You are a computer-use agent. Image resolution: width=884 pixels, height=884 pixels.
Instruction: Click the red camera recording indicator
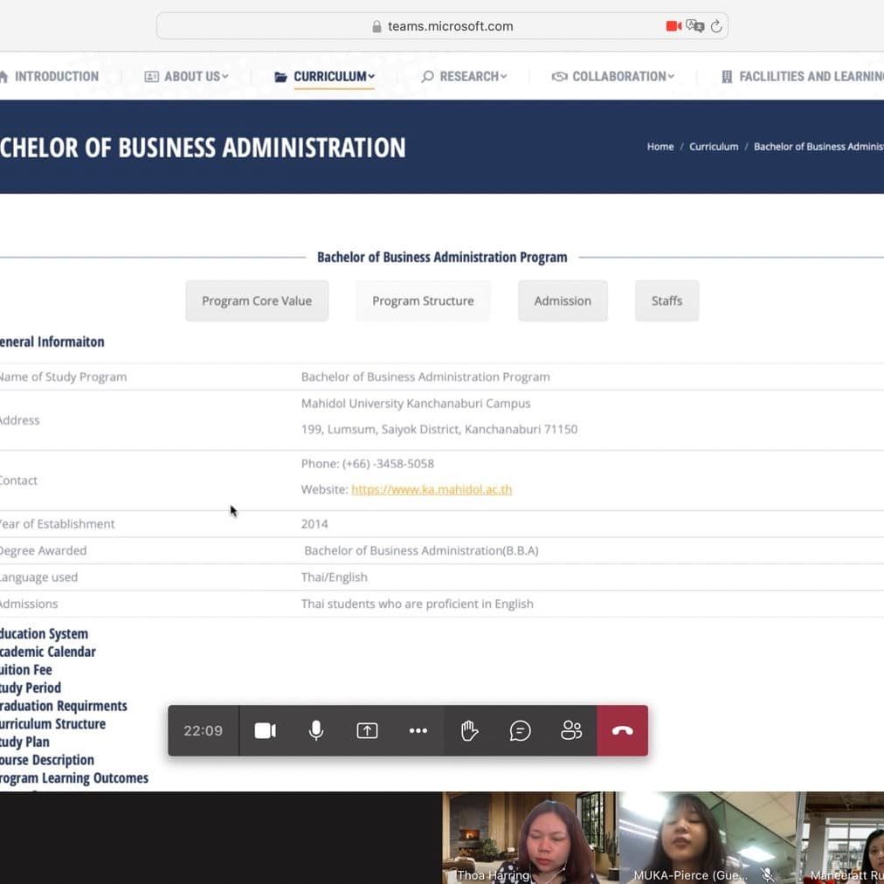tap(673, 26)
